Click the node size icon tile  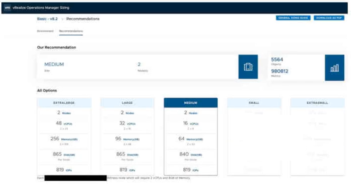tap(248, 67)
